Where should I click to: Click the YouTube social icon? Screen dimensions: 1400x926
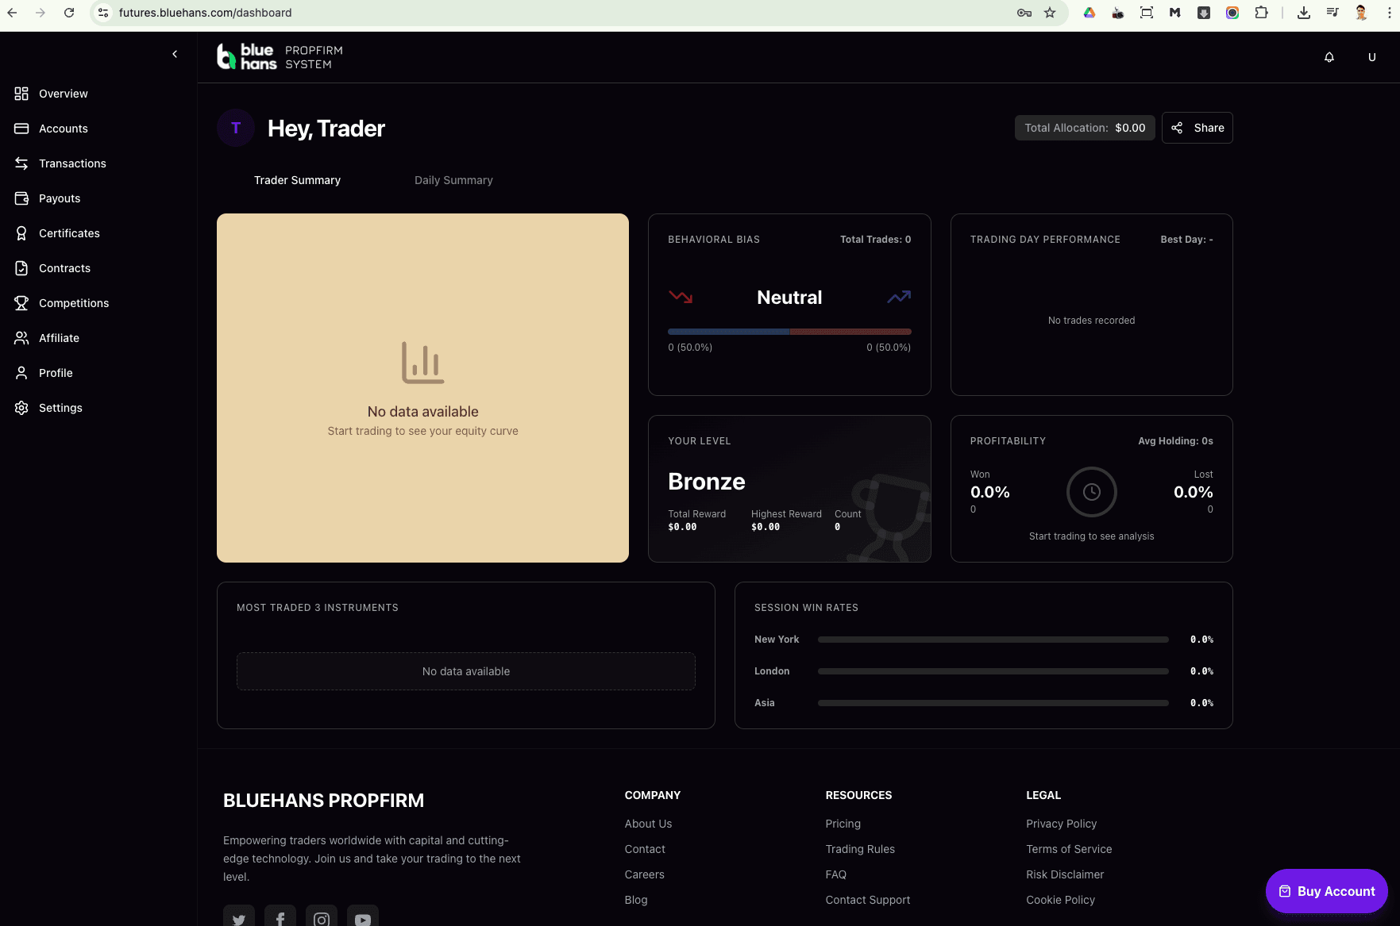pyautogui.click(x=362, y=918)
